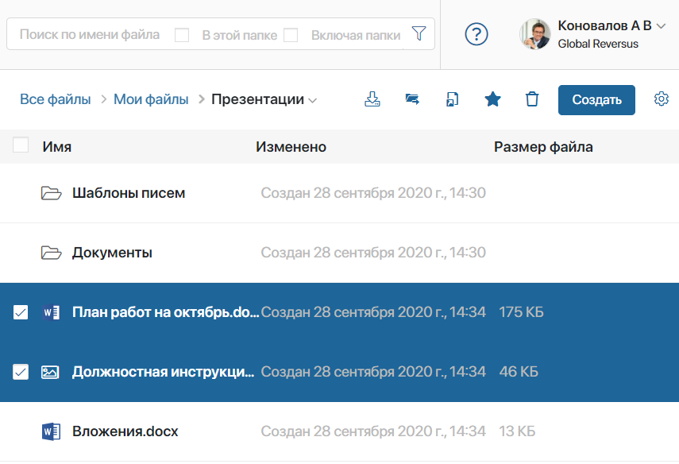Click the Презентации current folder name
Image resolution: width=679 pixels, height=464 pixels.
point(257,99)
